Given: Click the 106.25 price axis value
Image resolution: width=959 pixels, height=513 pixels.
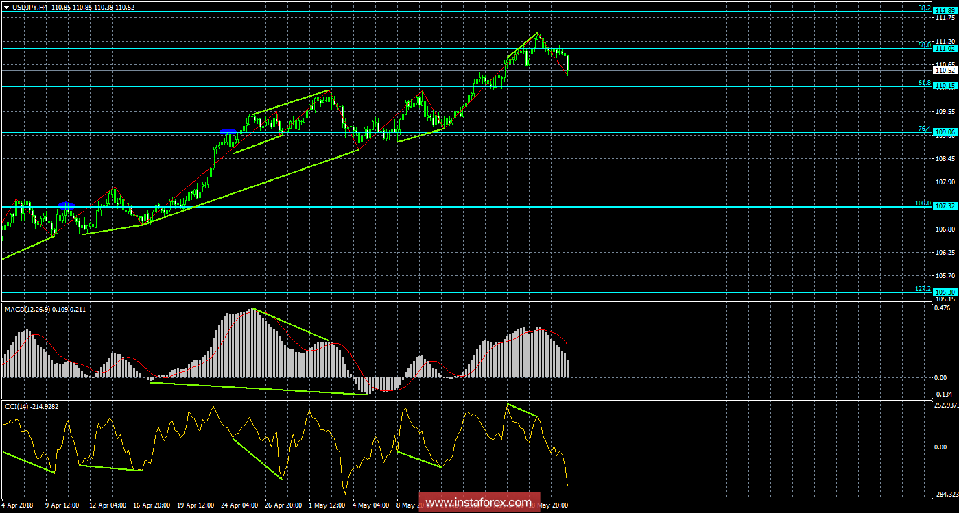Looking at the screenshot, I should 945,252.
